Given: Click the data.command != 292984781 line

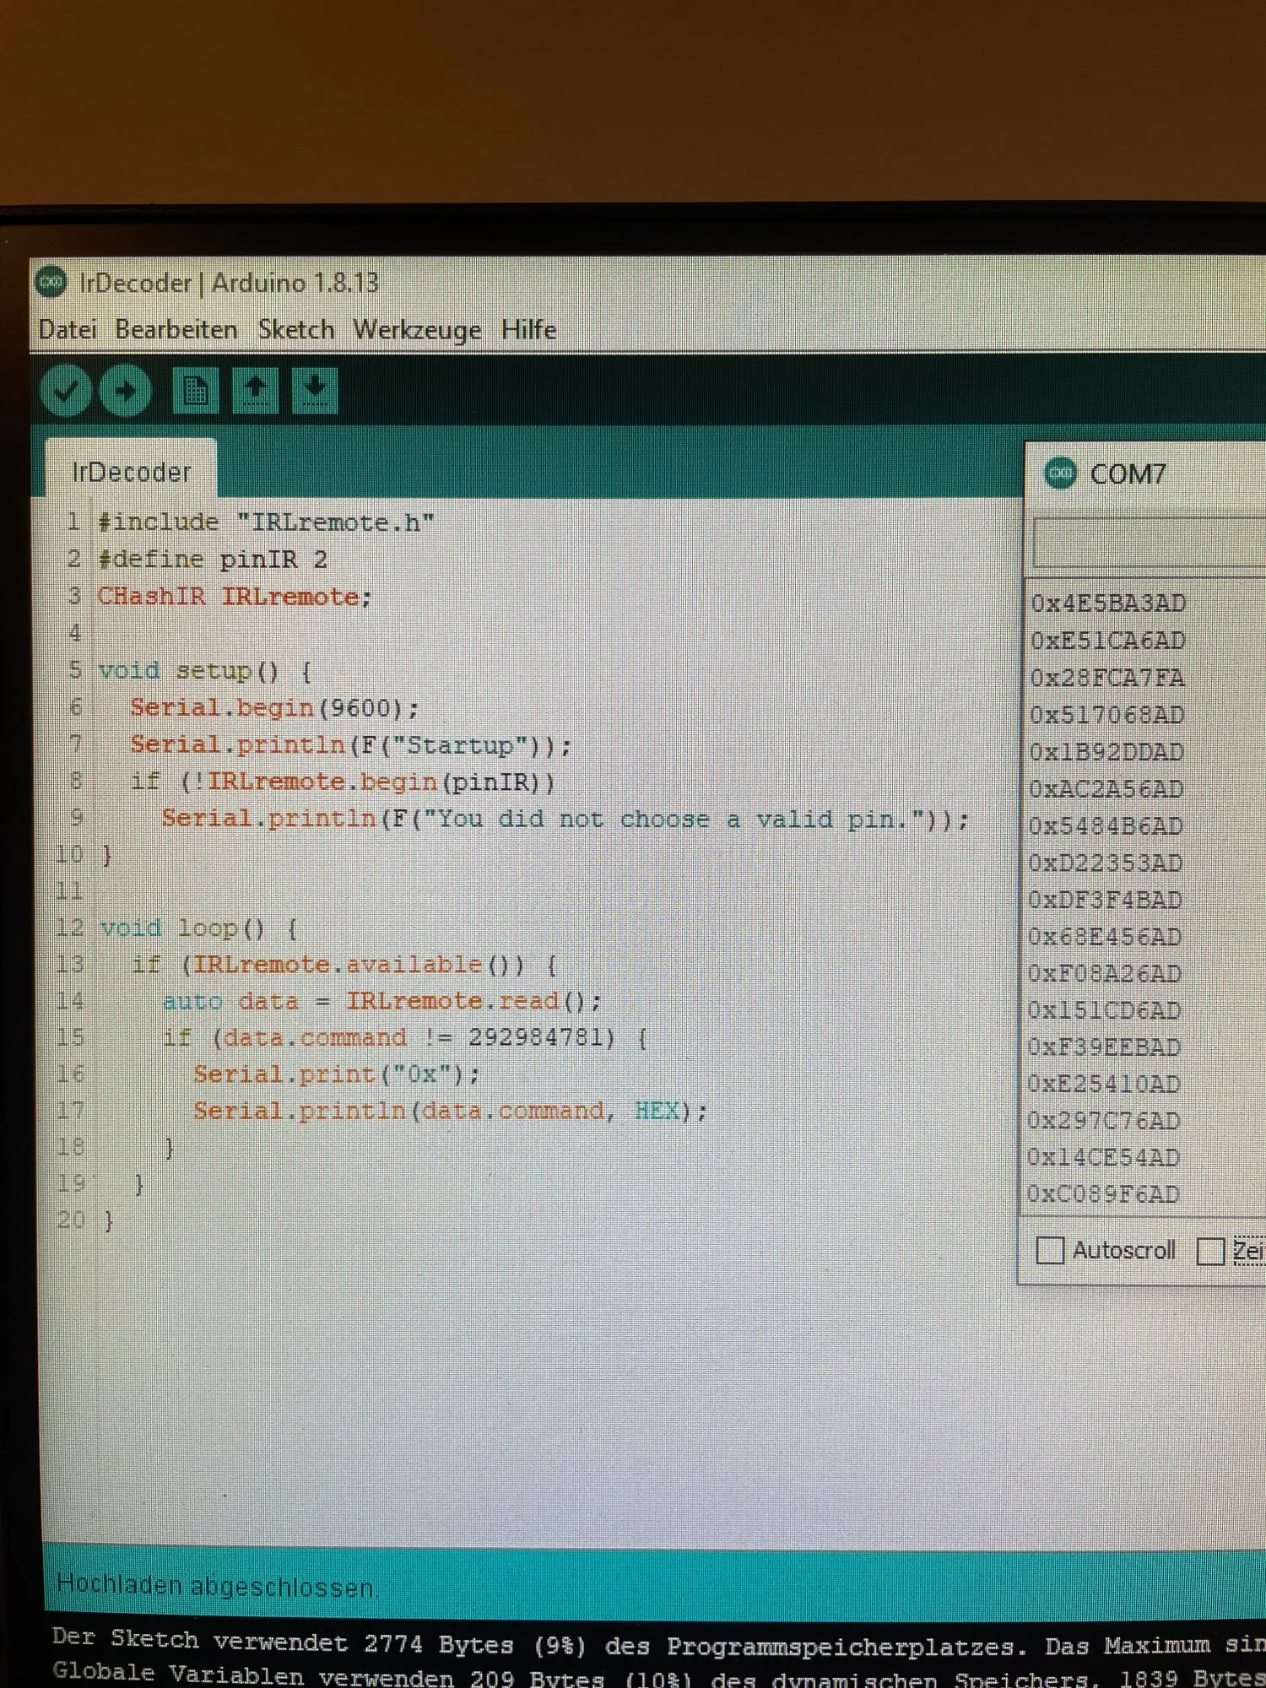Looking at the screenshot, I should pos(406,1037).
